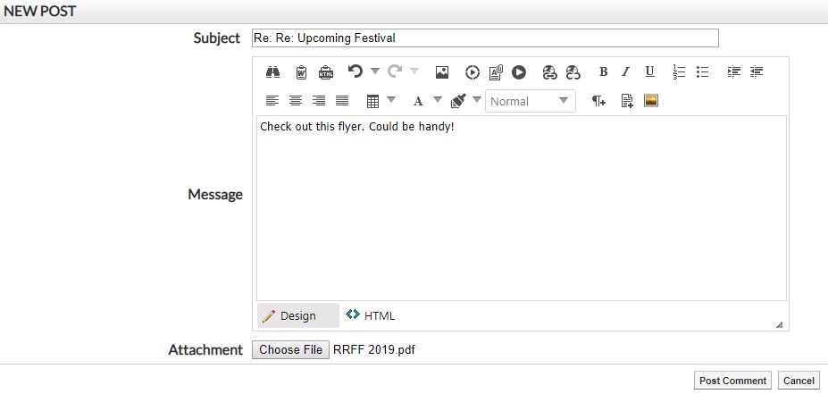Expand the Insert Table dropdown arrow

tap(391, 100)
